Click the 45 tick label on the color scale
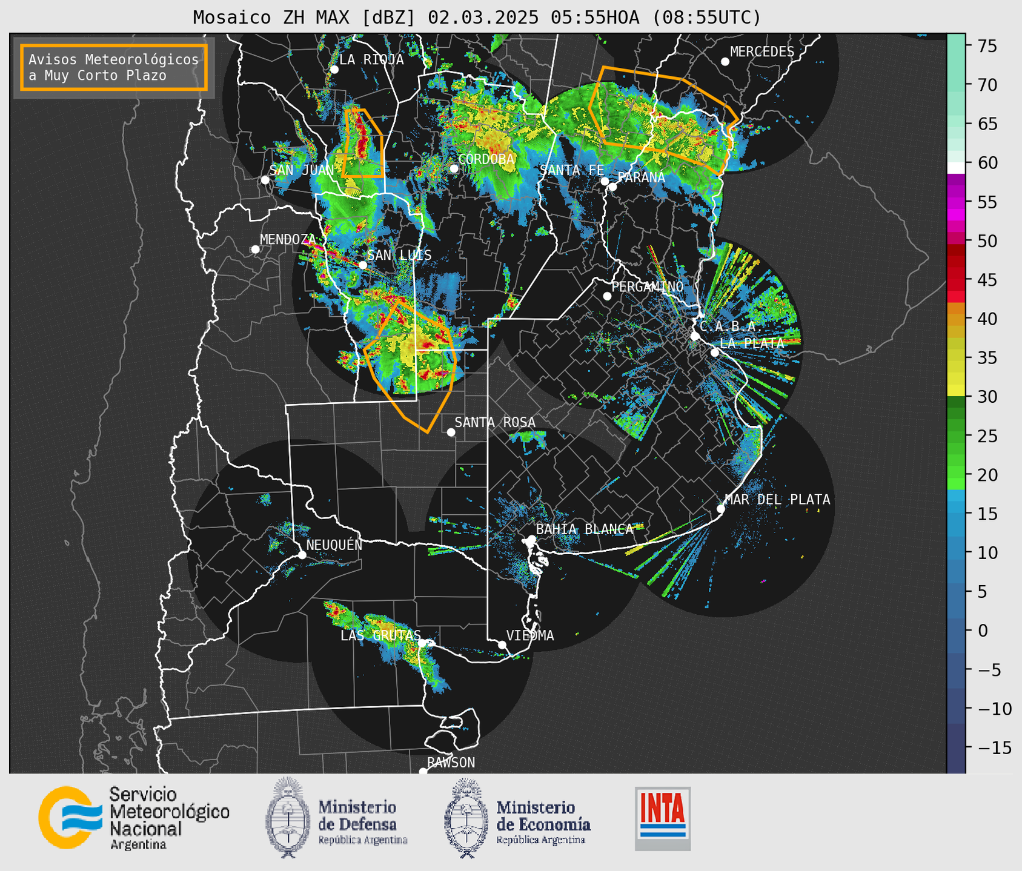The width and height of the screenshot is (1022, 871). point(987,279)
